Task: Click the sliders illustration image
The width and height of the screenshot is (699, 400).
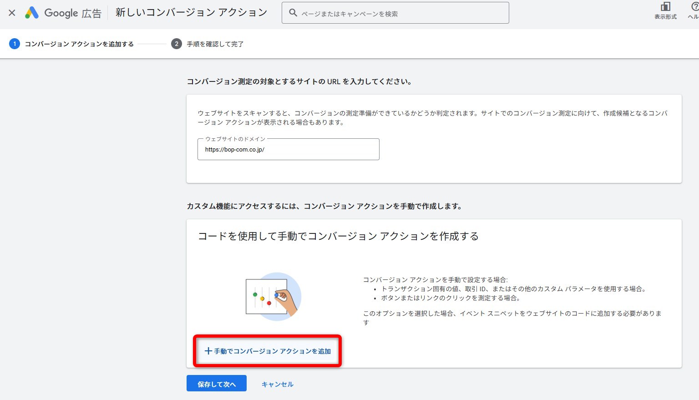Action: (274, 297)
